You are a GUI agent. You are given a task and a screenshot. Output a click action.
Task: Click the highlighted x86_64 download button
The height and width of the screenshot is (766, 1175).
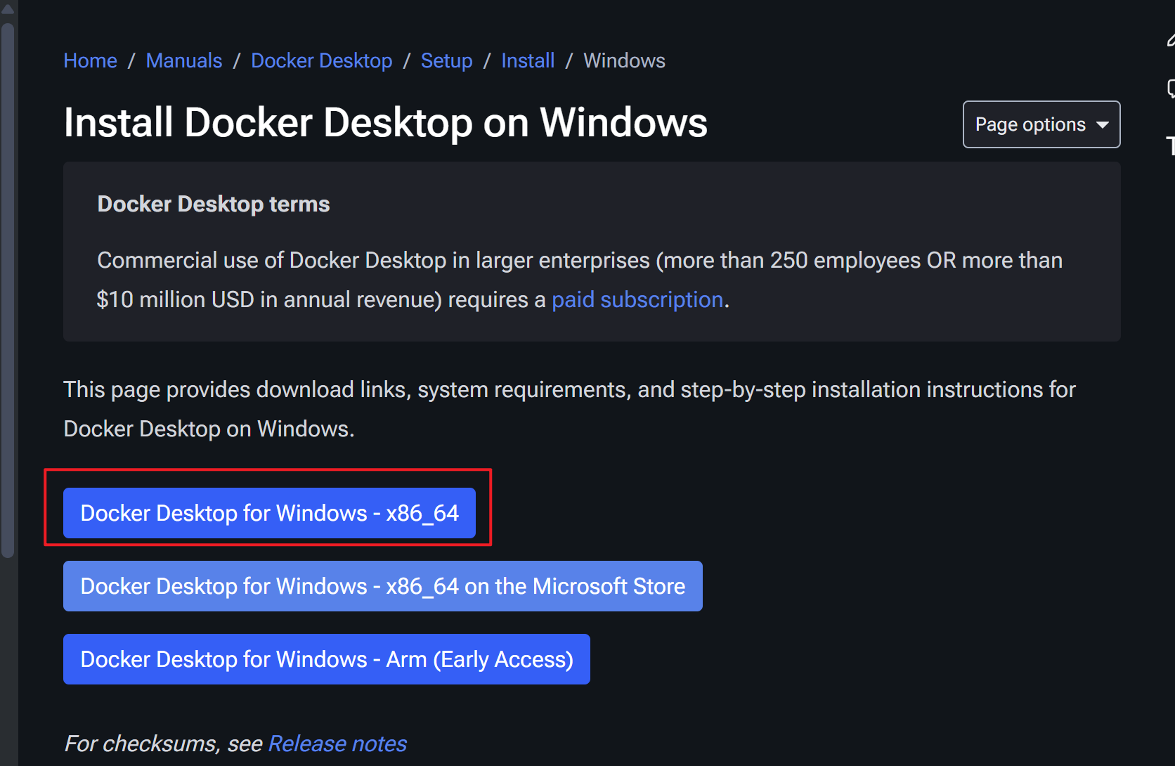(x=269, y=512)
